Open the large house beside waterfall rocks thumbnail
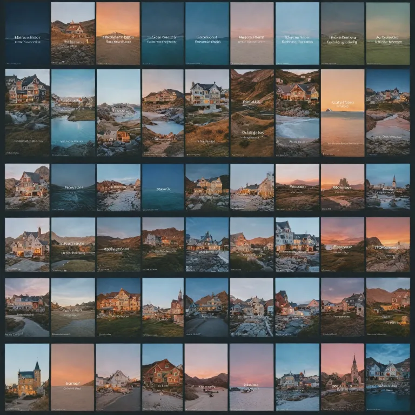This screenshot has height=415, width=415. [27, 112]
